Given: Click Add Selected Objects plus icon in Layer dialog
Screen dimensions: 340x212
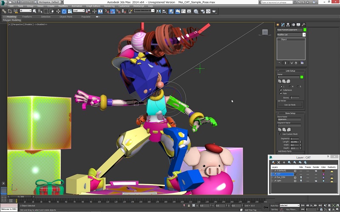Looking at the screenshot, I should click(284, 162).
